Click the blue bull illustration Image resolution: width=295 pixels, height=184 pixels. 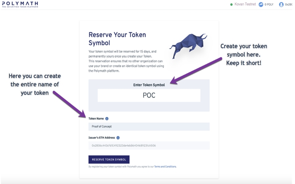pyautogui.click(x=188, y=46)
